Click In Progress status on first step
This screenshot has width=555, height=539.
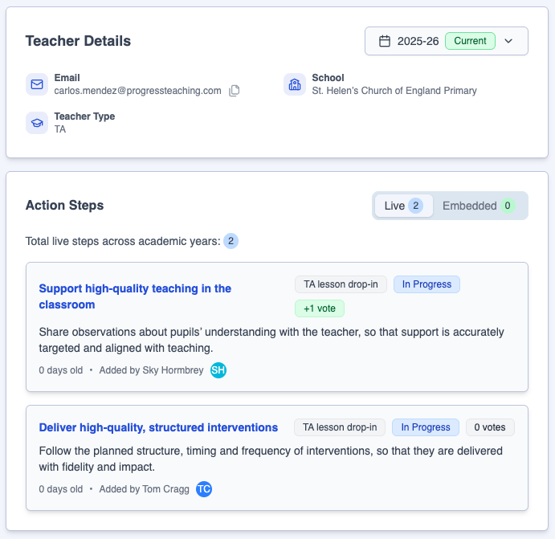point(426,284)
